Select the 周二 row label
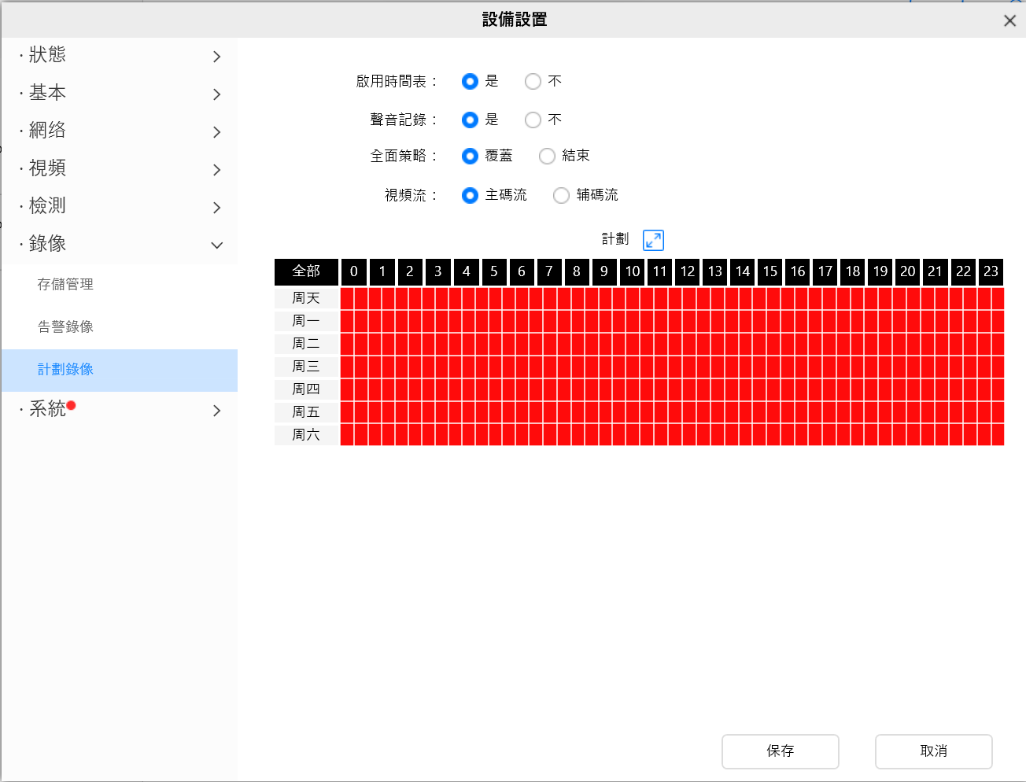The height and width of the screenshot is (782, 1026). tap(306, 344)
